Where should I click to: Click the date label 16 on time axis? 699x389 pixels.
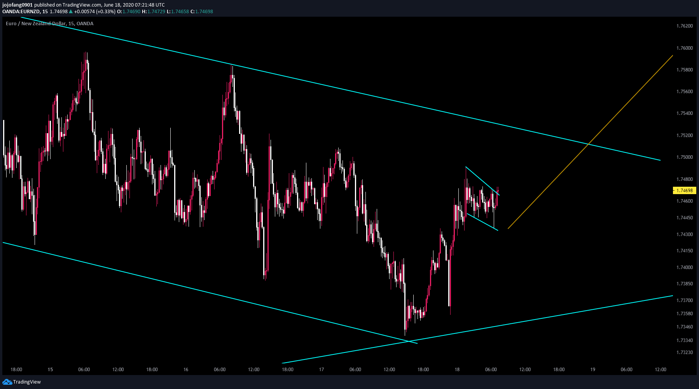click(186, 370)
